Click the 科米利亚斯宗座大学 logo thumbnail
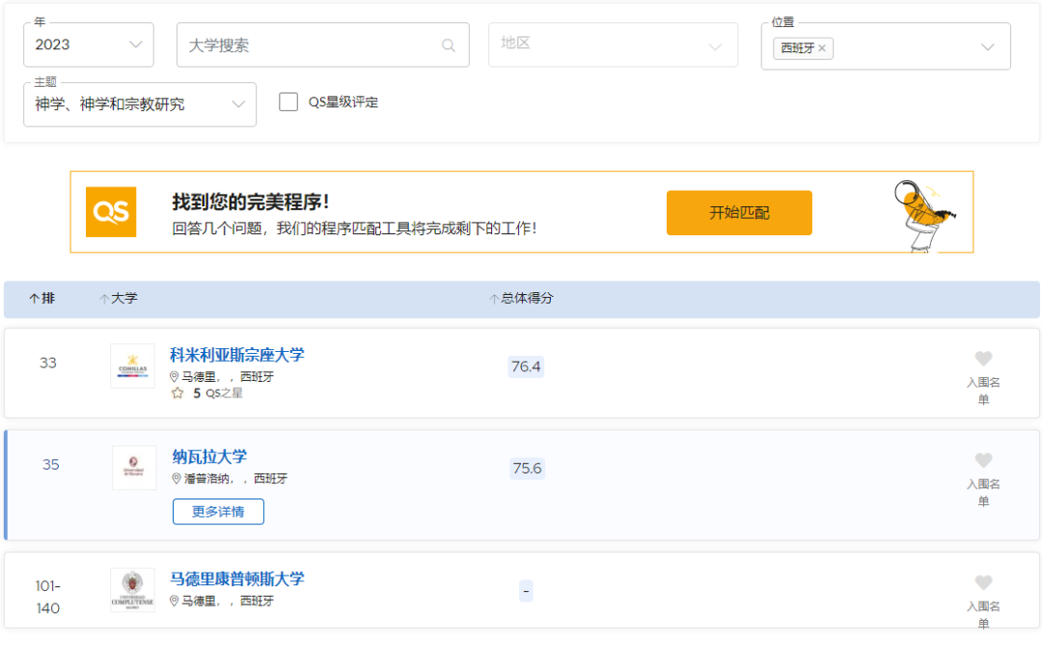The height and width of the screenshot is (647, 1042). tap(132, 366)
